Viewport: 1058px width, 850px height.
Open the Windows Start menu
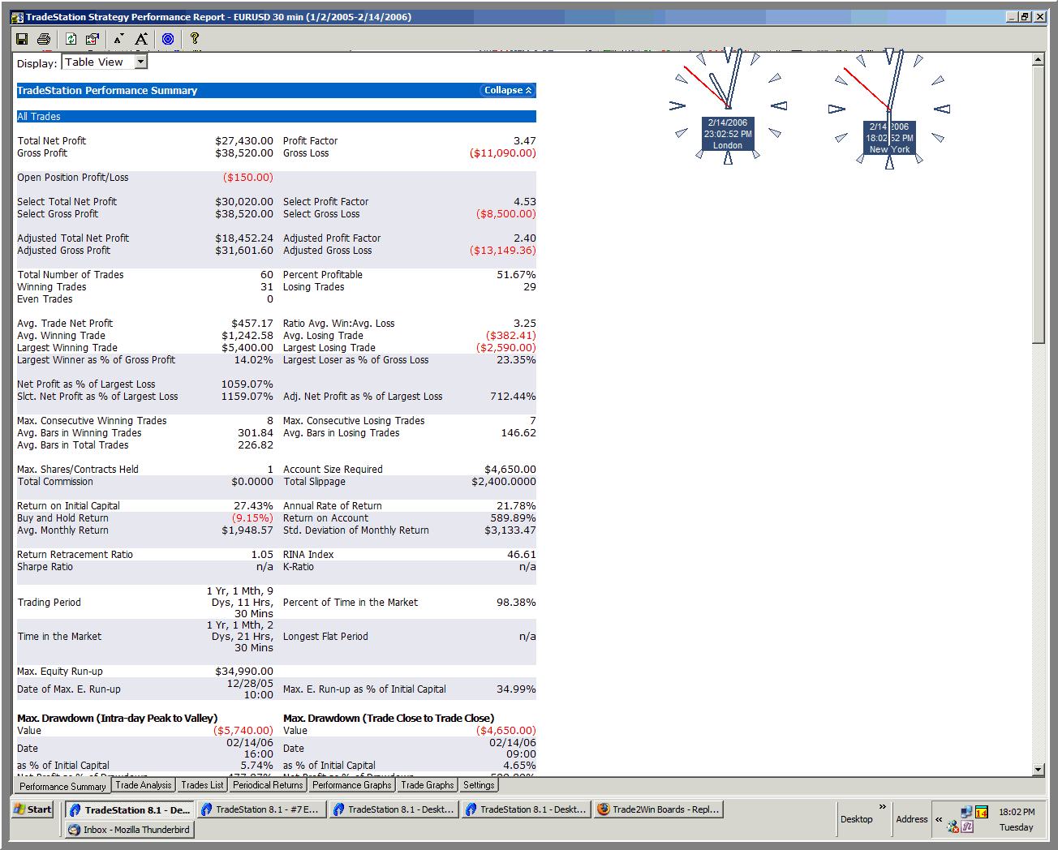point(33,809)
